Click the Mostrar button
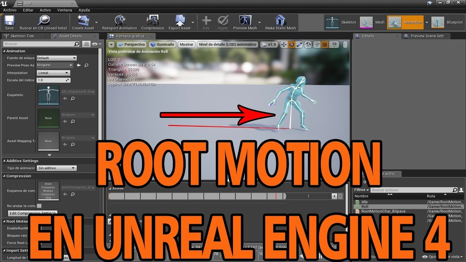 pyautogui.click(x=187, y=44)
